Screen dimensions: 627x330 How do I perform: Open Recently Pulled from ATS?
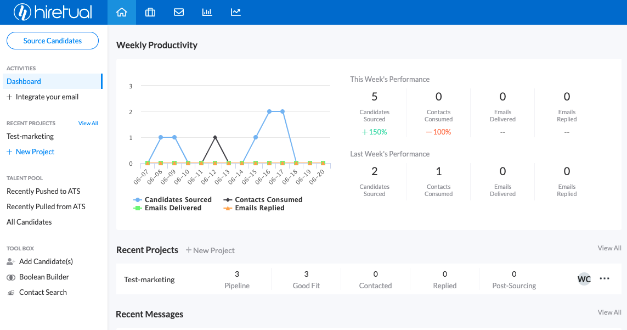coord(46,206)
